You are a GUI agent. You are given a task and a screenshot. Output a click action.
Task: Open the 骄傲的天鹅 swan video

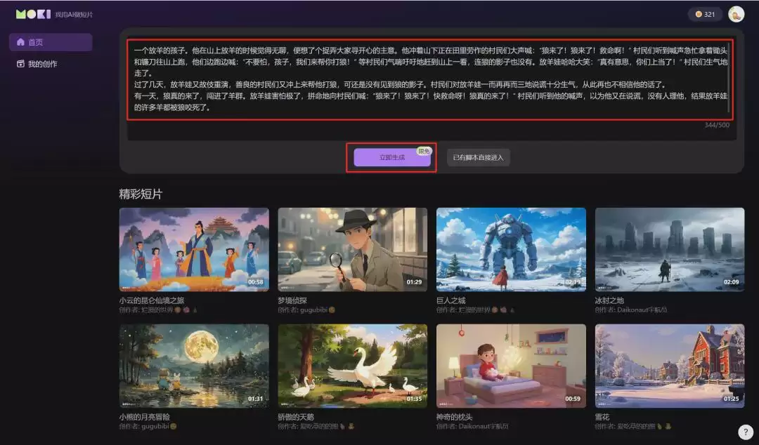(x=352, y=366)
